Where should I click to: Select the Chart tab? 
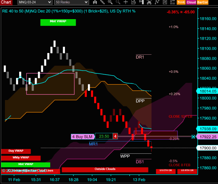point(6,2)
